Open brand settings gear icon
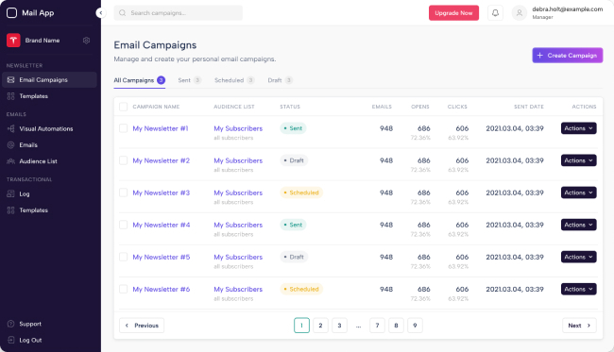 tap(87, 41)
